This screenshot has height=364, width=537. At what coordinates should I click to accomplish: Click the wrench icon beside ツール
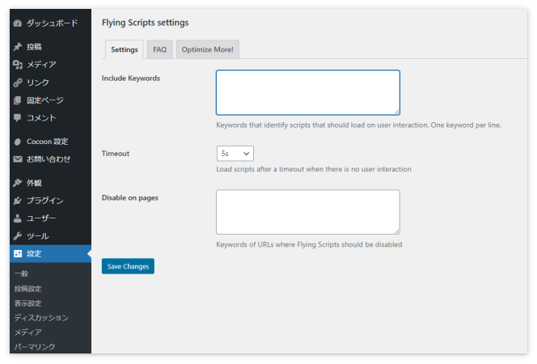[x=18, y=236]
